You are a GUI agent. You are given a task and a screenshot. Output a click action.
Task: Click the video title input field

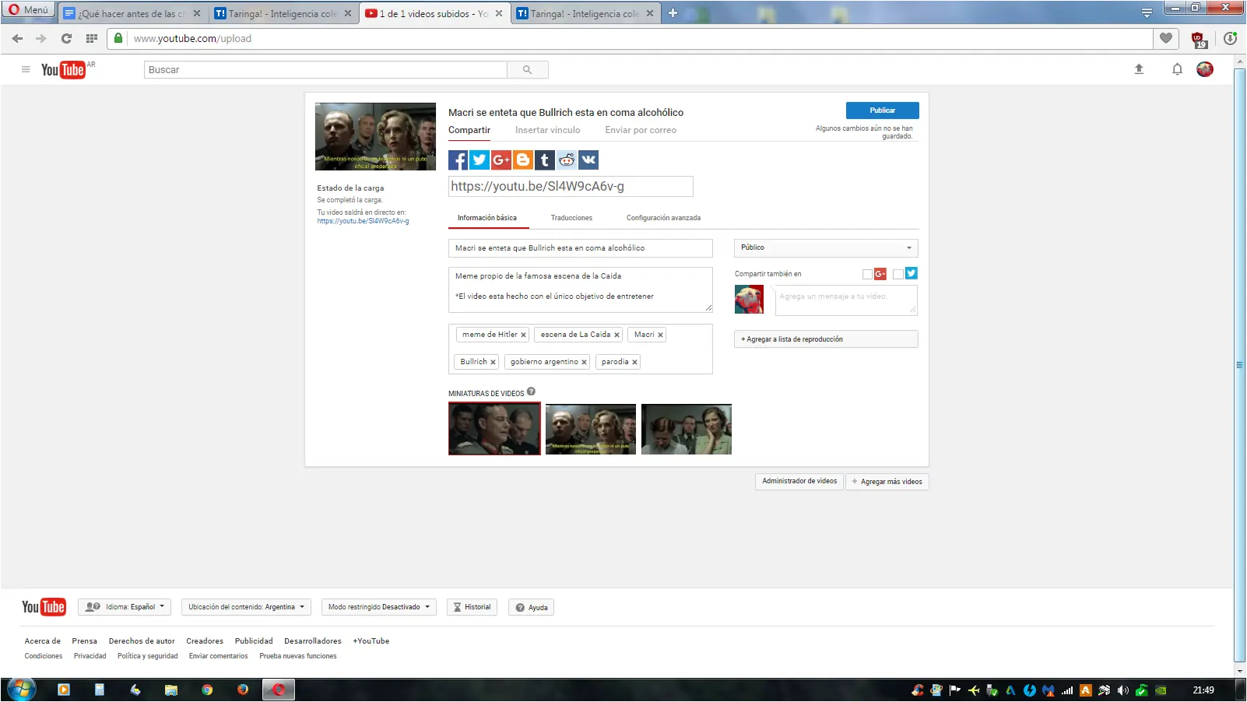pos(581,248)
